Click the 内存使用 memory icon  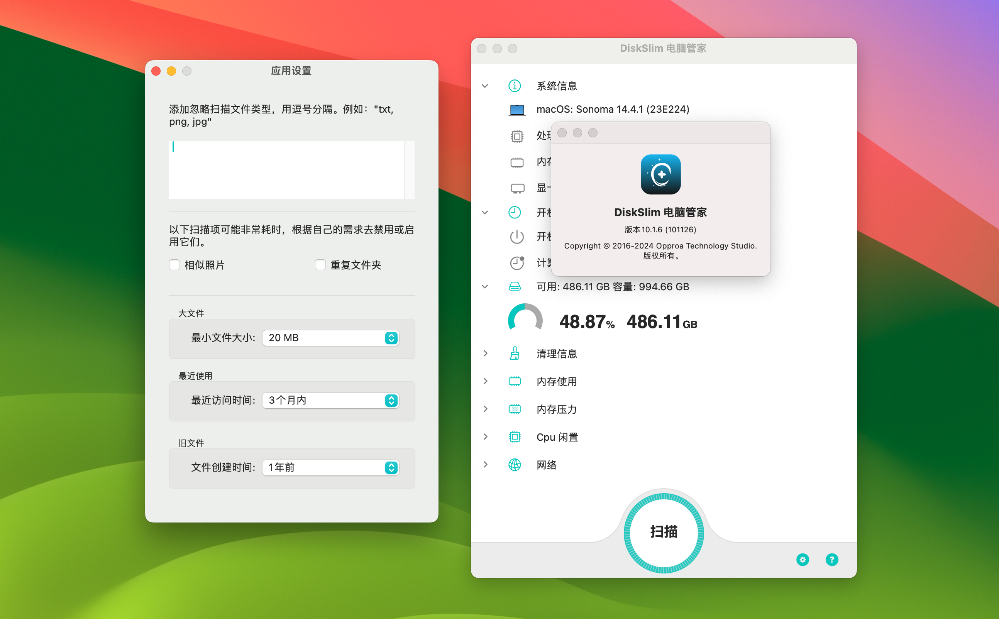[x=515, y=381]
